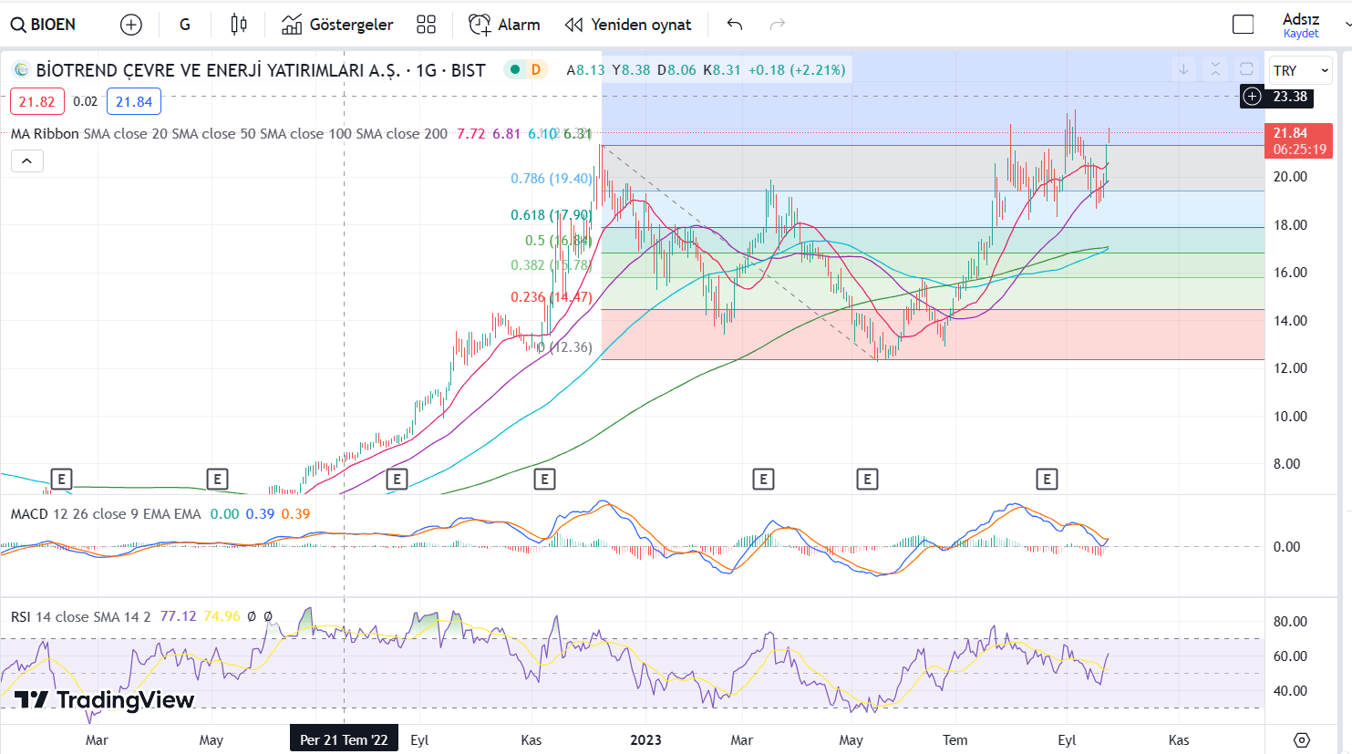
Task: Click the 6.81 SMA 50 value
Action: [x=507, y=134]
